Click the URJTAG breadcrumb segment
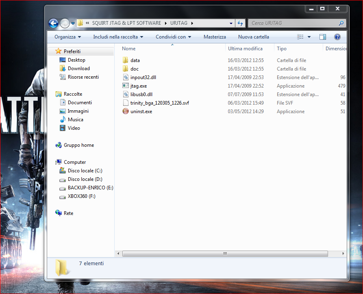This screenshot has height=294, width=363. 179,23
